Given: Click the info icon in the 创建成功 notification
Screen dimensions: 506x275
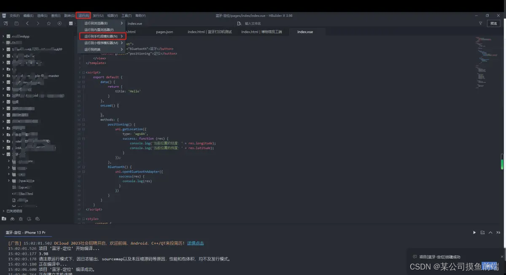Looking at the screenshot, I should point(415,256).
